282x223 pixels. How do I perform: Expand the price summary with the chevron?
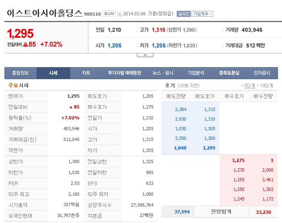[x=145, y=55]
